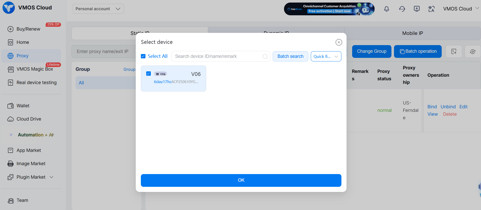The width and height of the screenshot is (481, 210).
Task: Click search magnifier in device search
Action: coord(265,56)
